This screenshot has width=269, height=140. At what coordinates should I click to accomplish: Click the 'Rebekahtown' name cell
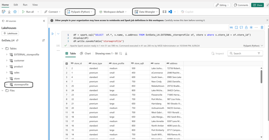pos(158,86)
